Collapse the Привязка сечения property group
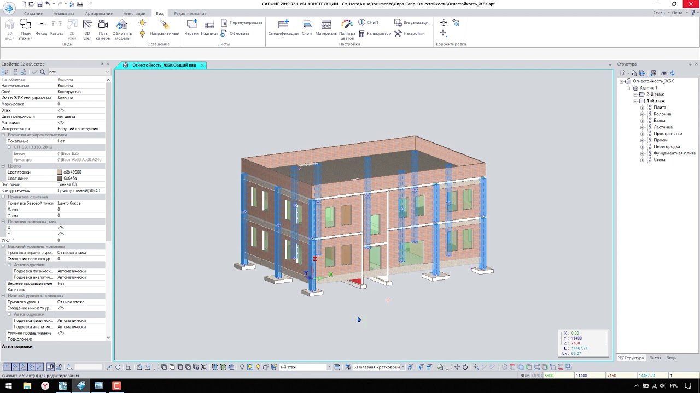The width and height of the screenshot is (700, 393). (3, 197)
